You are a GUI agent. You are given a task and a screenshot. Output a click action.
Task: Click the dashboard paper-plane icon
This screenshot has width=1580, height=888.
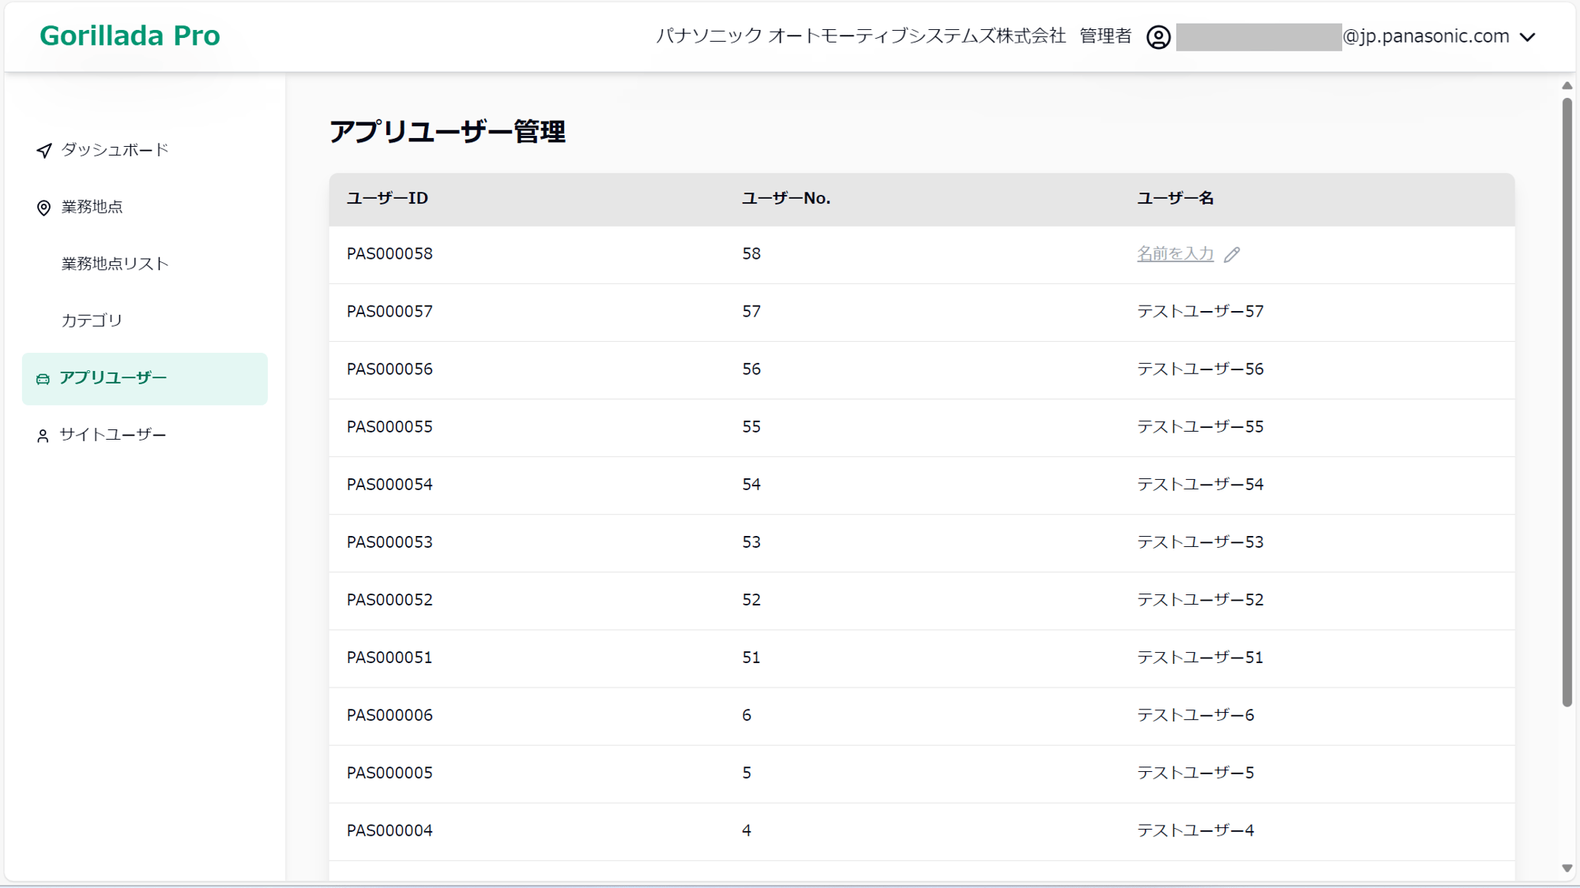44,150
